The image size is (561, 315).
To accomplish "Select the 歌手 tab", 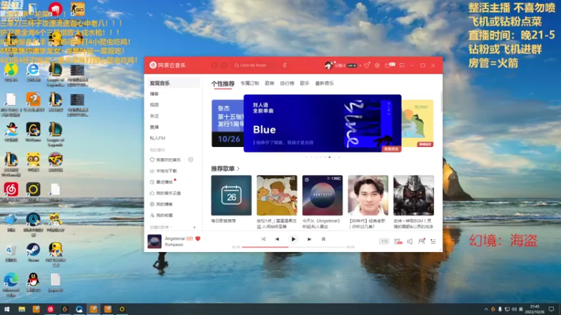I will [304, 83].
